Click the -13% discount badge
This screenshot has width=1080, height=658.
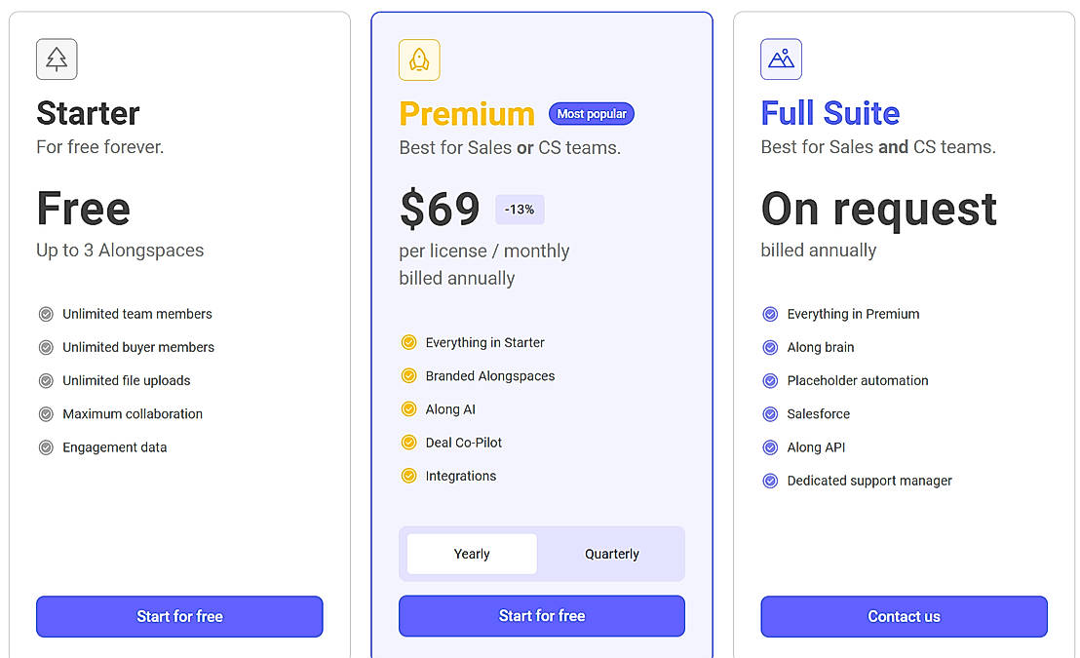click(x=520, y=210)
